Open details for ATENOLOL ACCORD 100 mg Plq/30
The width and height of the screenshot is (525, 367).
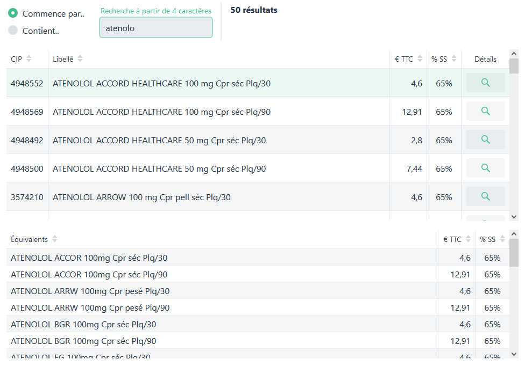pos(485,83)
